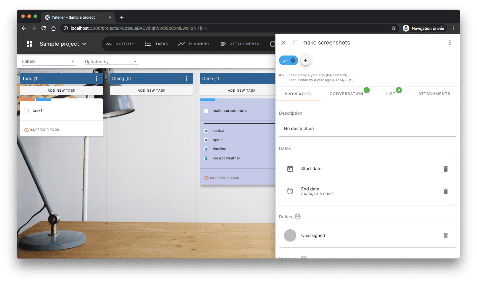Screen dimensions: 477x283
Task: Open a new browser tab
Action: (x=122, y=17)
